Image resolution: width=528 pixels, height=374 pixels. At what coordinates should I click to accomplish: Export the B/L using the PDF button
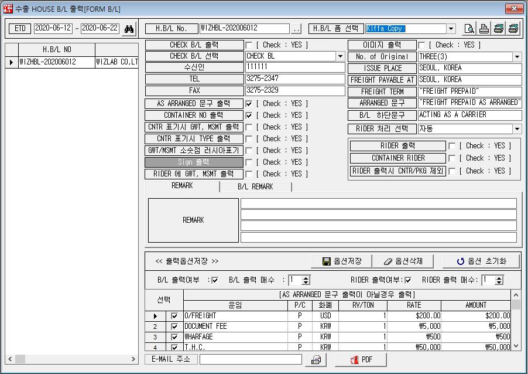click(x=361, y=360)
